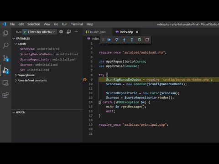219x164 pixels.
Task: Select the $cursos variable row
Action: point(47,65)
